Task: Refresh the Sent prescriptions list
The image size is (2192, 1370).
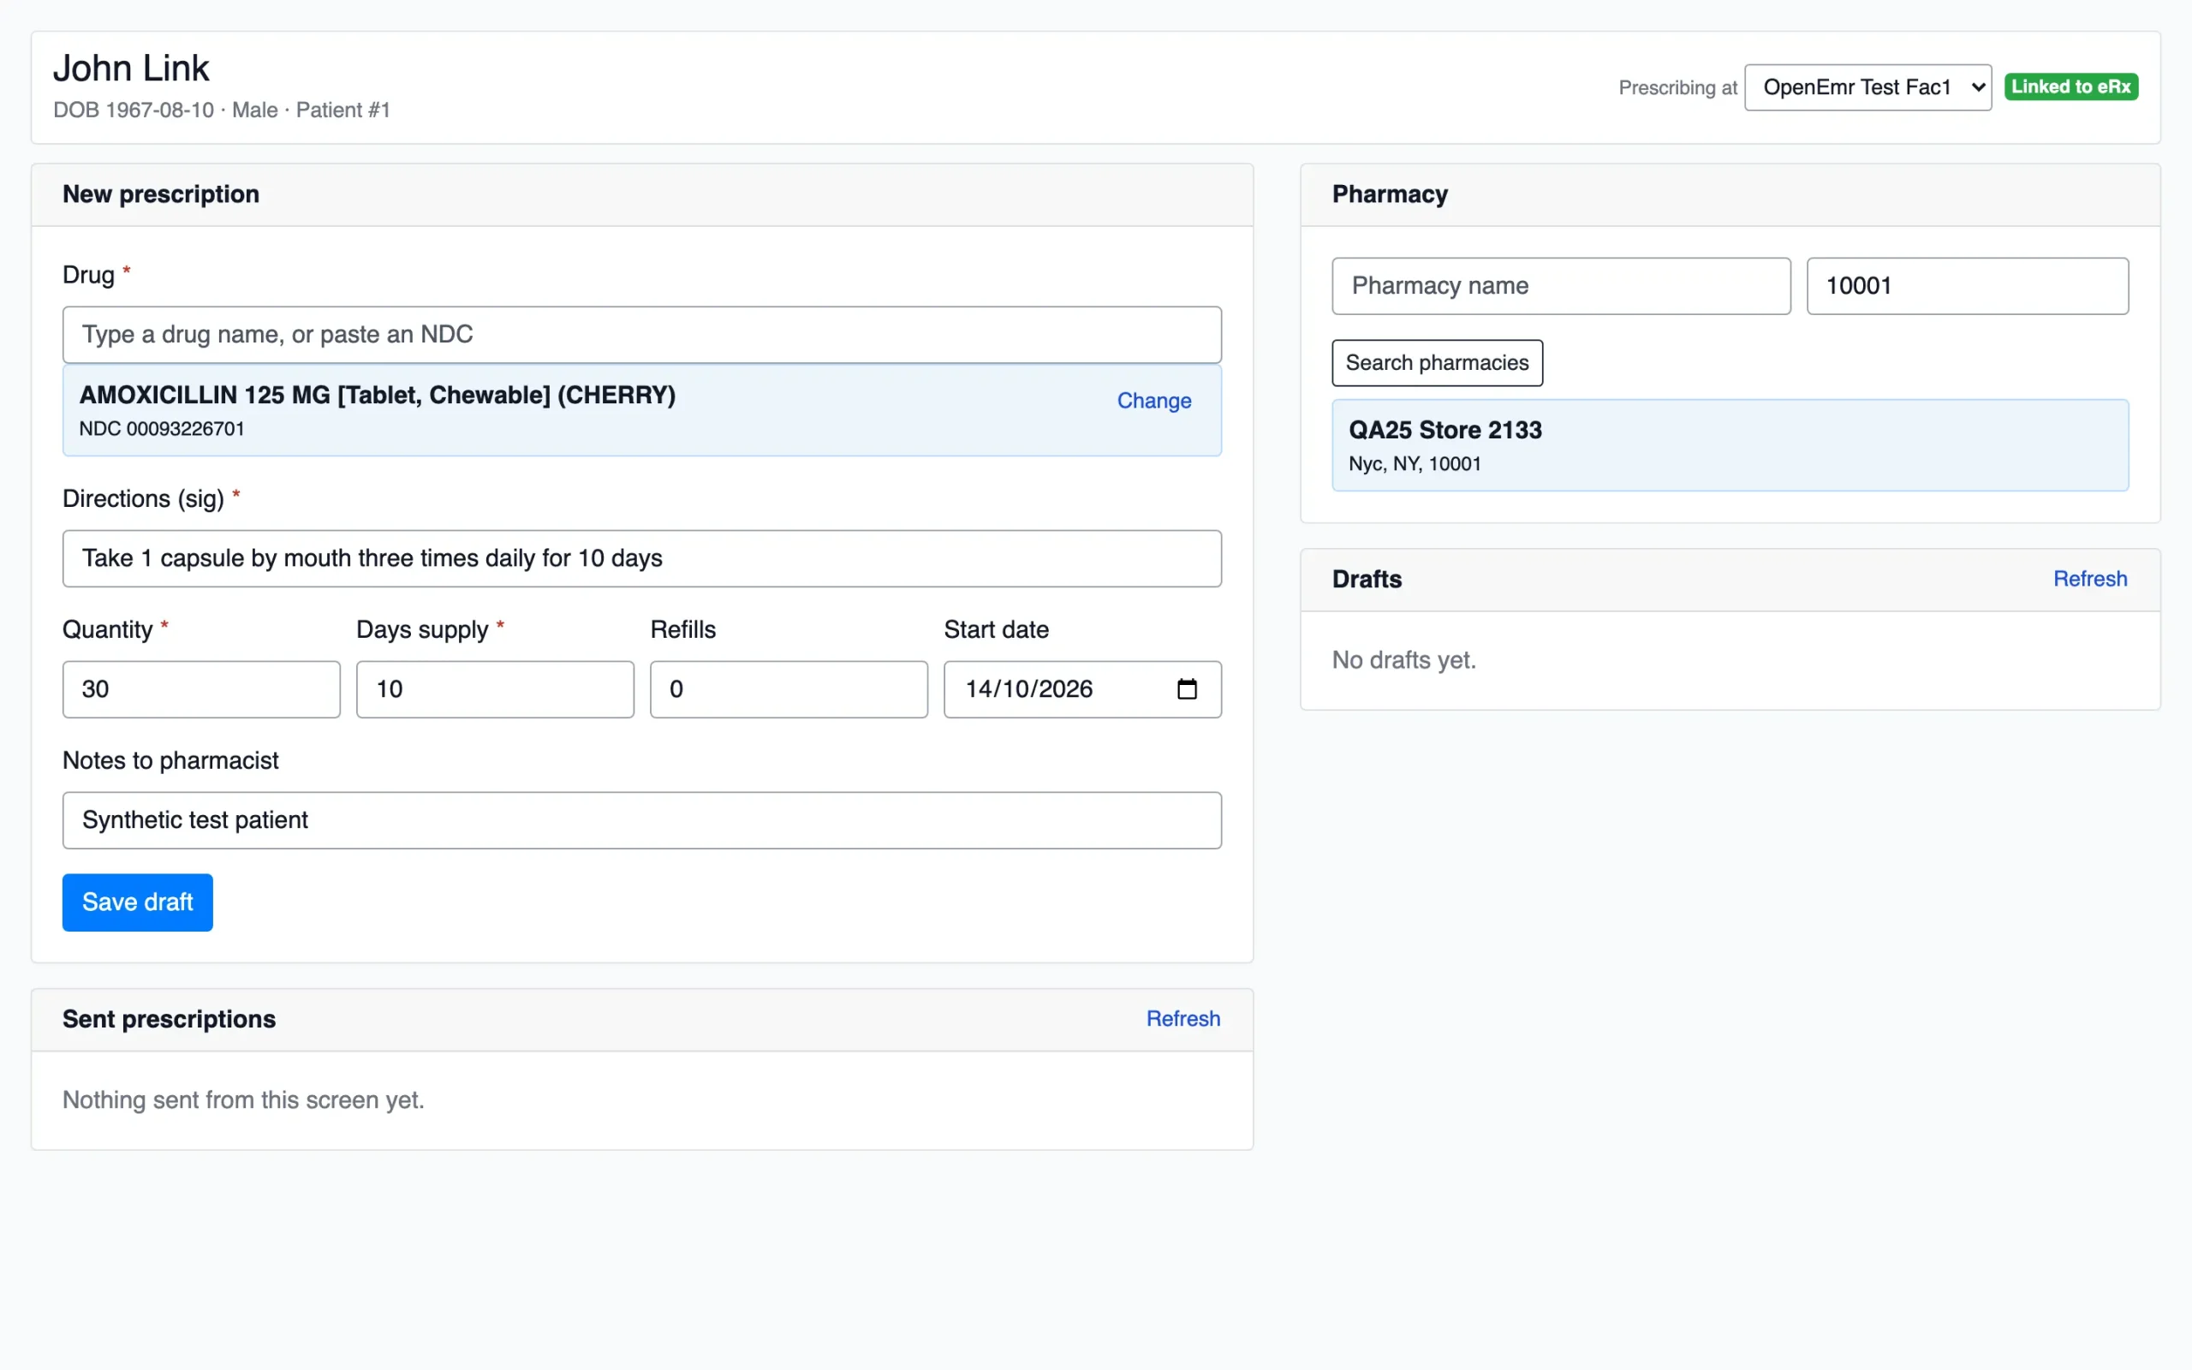Action: click(1183, 1018)
